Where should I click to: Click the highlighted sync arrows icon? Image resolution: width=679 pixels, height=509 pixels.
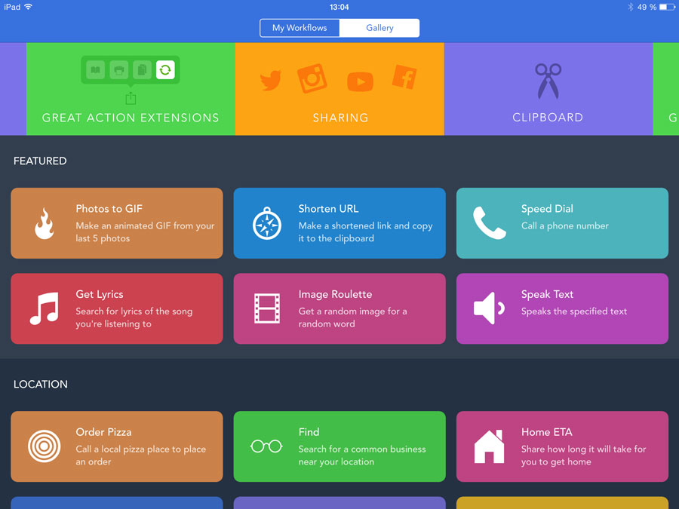point(165,69)
